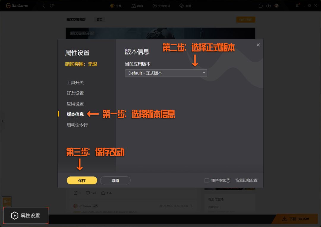Open the folder icon in the top bar

(x=261, y=6)
